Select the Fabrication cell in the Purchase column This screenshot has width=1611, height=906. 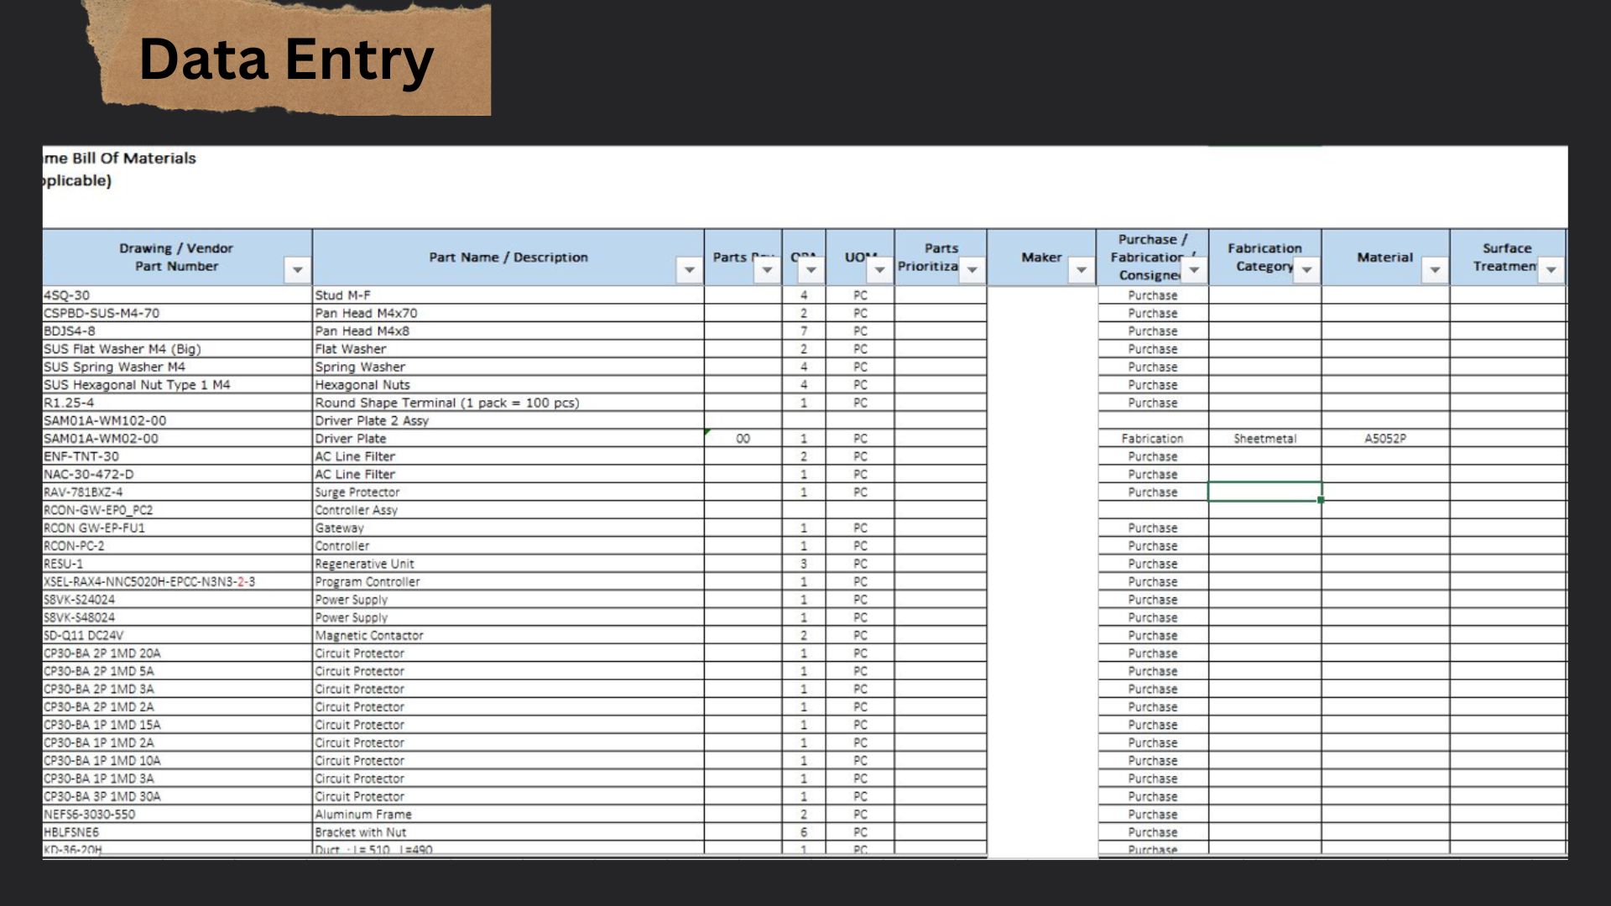pyautogui.click(x=1152, y=439)
